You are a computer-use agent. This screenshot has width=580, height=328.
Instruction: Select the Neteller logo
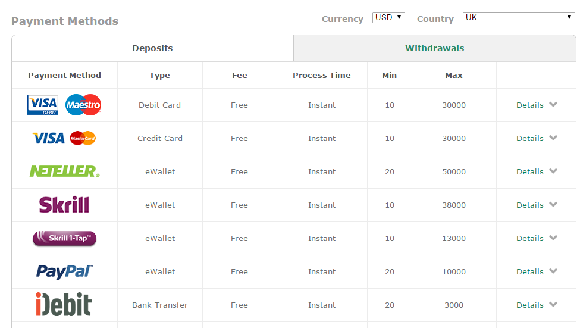(x=64, y=171)
